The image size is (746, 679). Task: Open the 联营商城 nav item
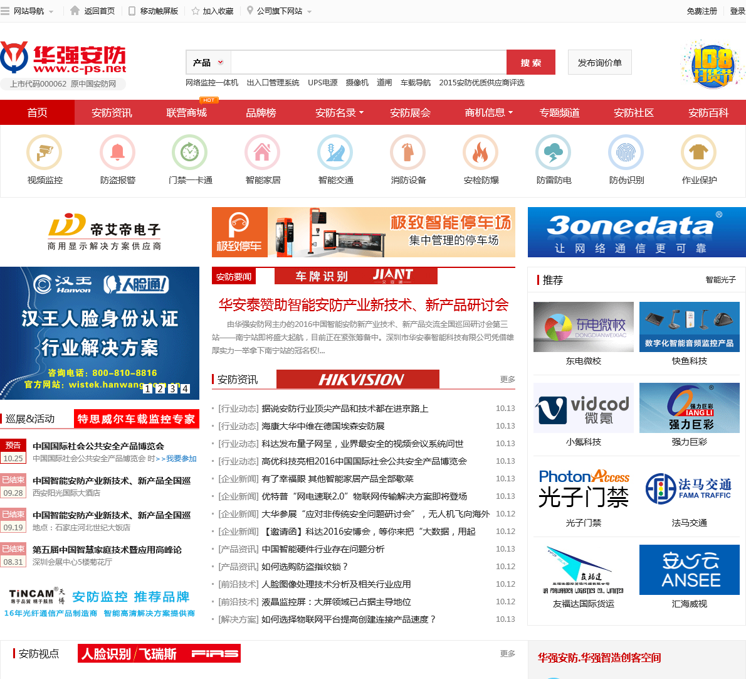click(187, 112)
